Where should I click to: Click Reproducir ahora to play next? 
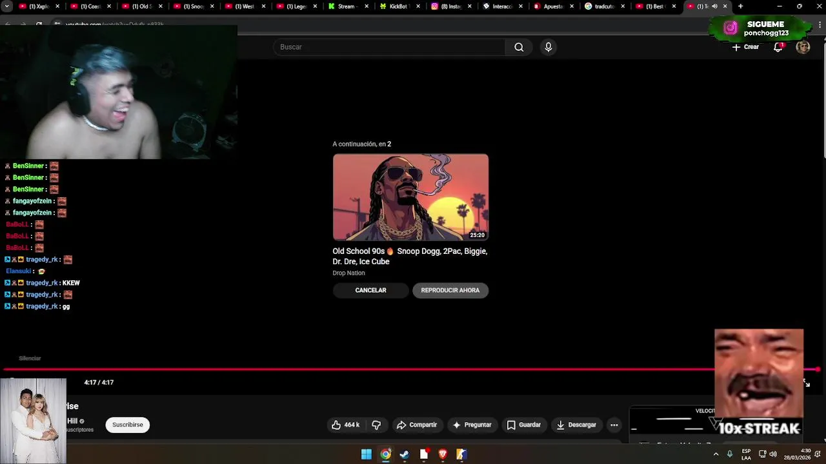(450, 290)
